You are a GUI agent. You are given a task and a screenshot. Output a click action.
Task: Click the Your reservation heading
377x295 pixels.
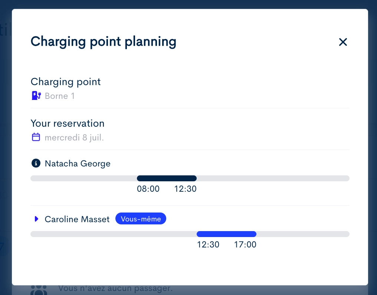pyautogui.click(x=68, y=123)
